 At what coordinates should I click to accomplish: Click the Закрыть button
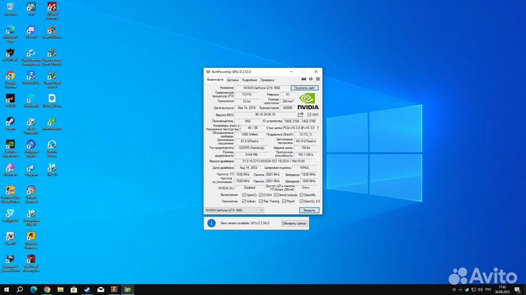309,211
